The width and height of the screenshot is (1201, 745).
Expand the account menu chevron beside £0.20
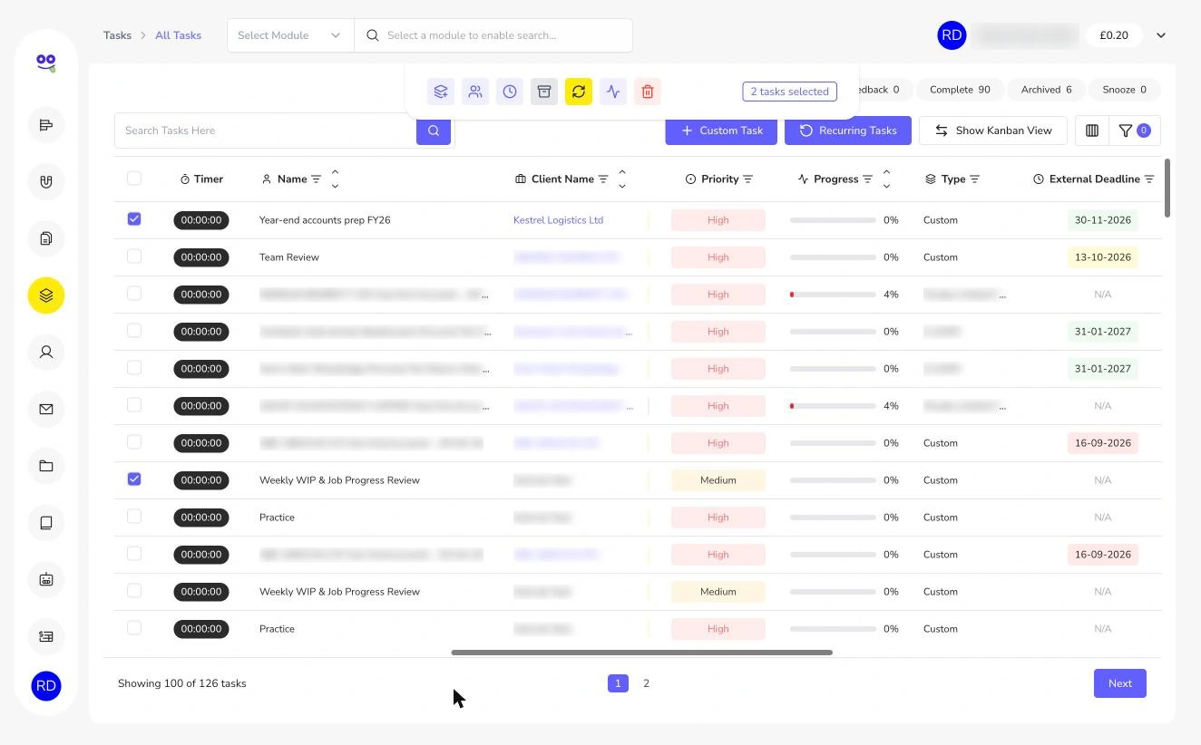[x=1161, y=35]
